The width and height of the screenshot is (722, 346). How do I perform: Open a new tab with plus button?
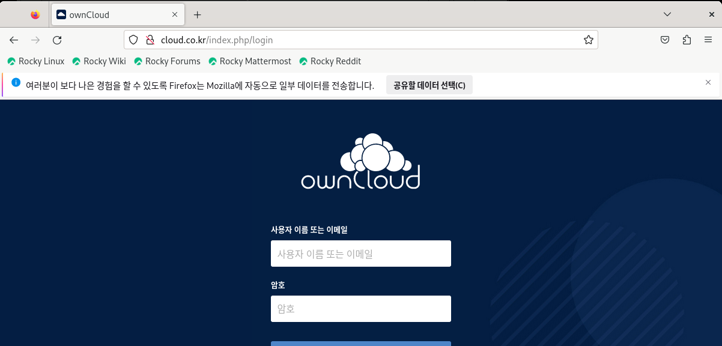197,14
